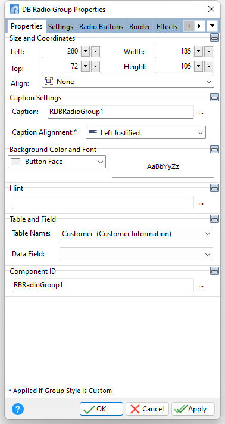This screenshot has width=225, height=424.
Task: Decrease the Top value with down arrow
Action: (x=85, y=66)
